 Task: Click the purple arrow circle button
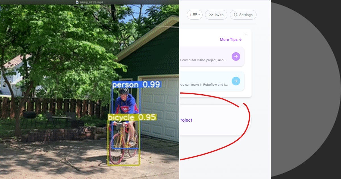[236, 57]
